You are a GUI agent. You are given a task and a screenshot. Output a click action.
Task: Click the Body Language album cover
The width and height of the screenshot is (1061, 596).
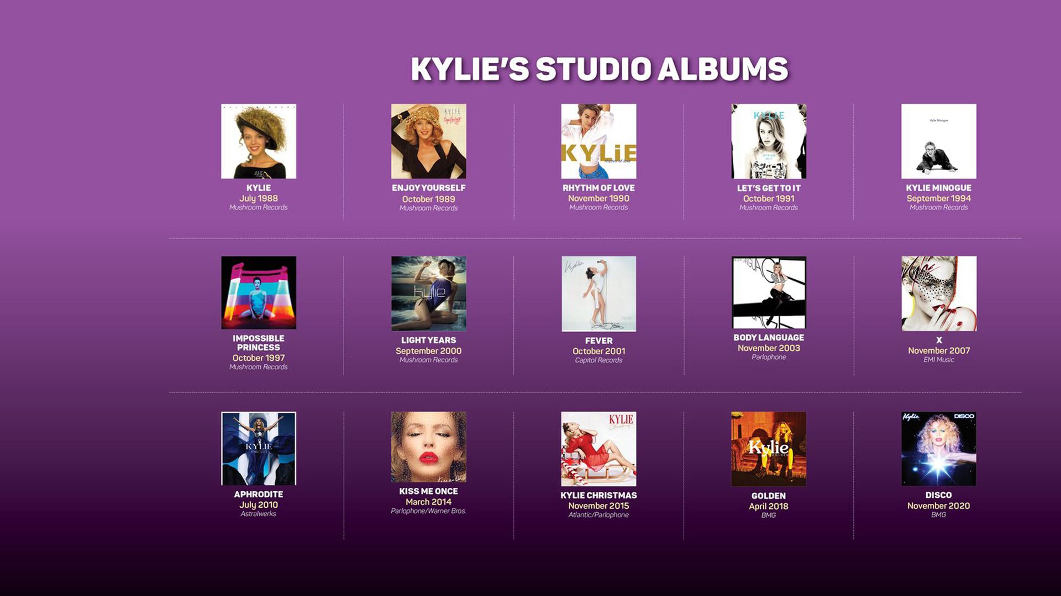[769, 292]
